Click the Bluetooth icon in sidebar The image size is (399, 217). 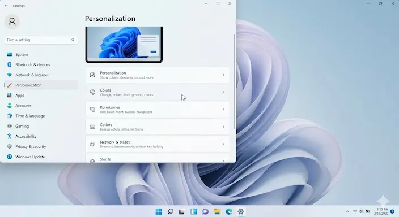coord(10,64)
